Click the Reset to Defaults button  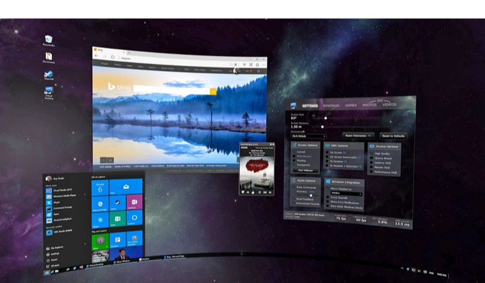[x=393, y=135]
